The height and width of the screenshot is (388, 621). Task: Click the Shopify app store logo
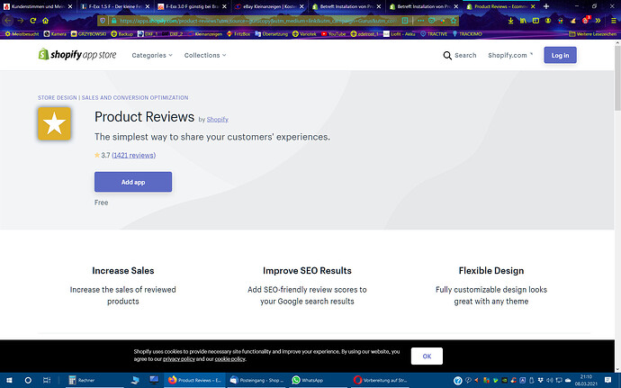77,55
